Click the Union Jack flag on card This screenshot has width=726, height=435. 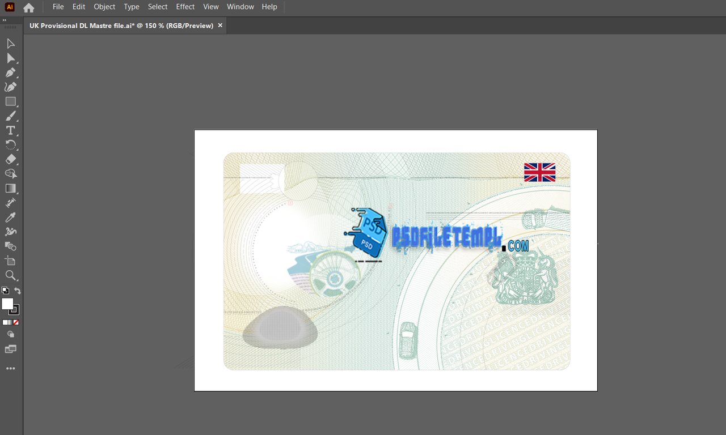coord(539,172)
